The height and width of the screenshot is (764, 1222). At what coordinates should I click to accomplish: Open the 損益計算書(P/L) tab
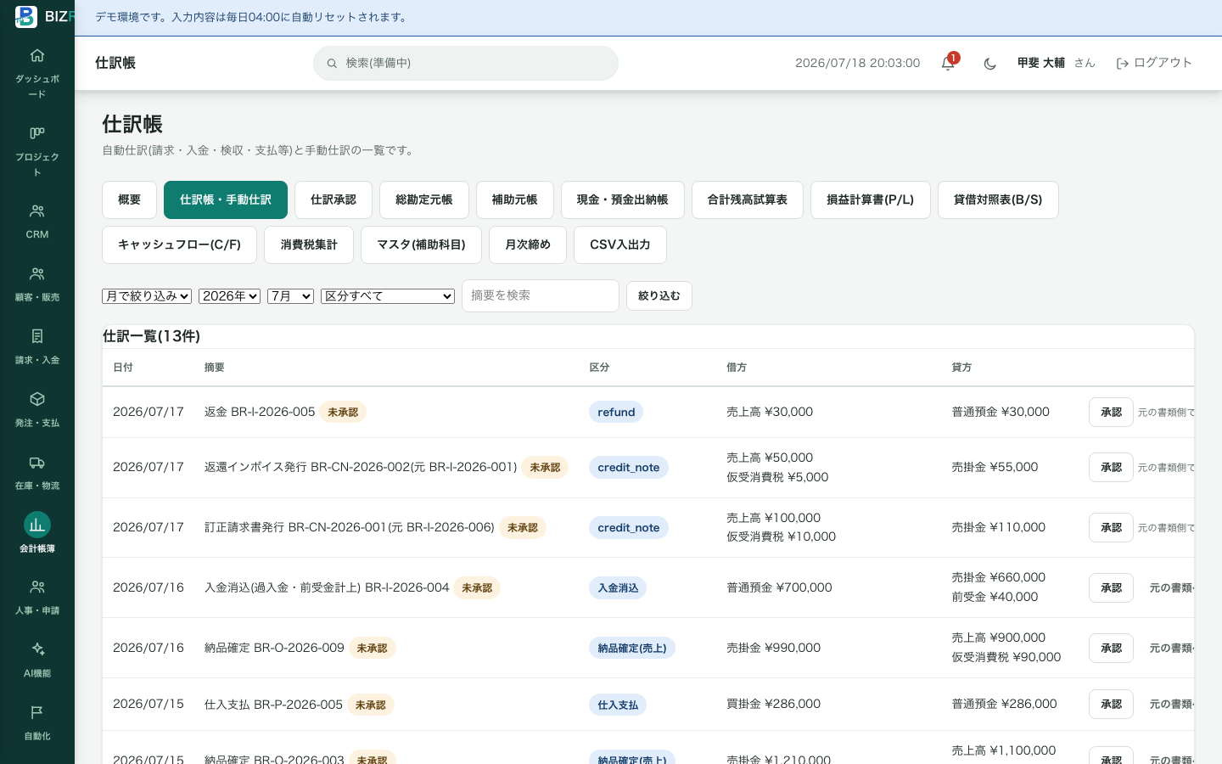[x=871, y=199]
